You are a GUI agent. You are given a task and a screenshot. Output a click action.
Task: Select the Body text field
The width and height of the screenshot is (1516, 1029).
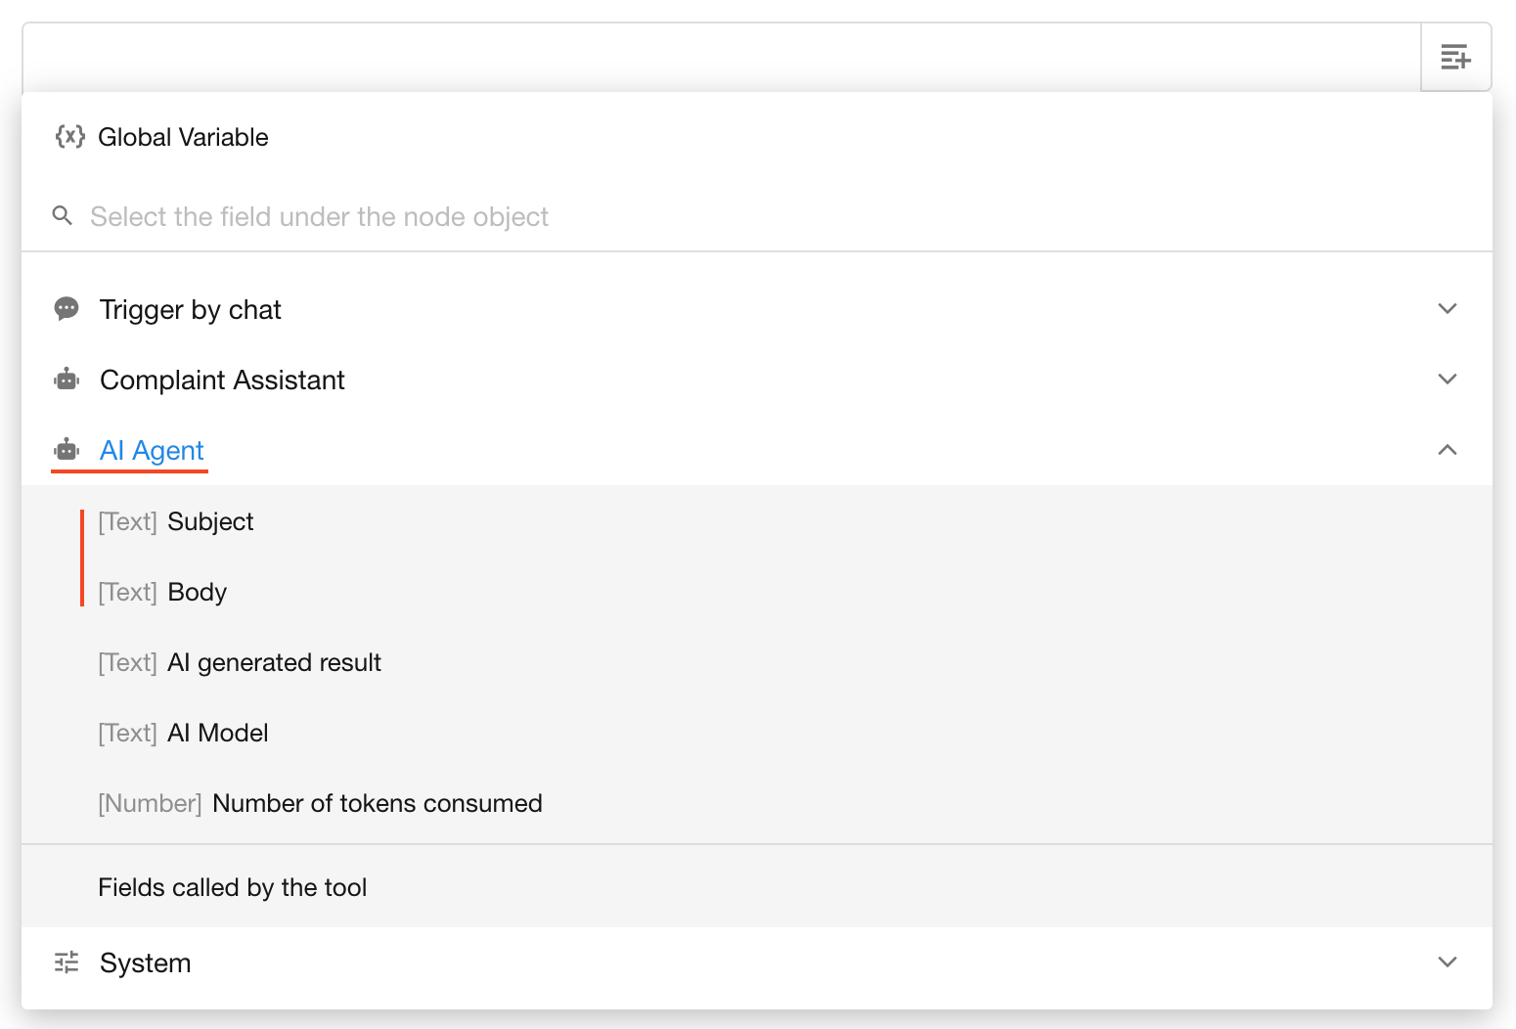pyautogui.click(x=197, y=593)
